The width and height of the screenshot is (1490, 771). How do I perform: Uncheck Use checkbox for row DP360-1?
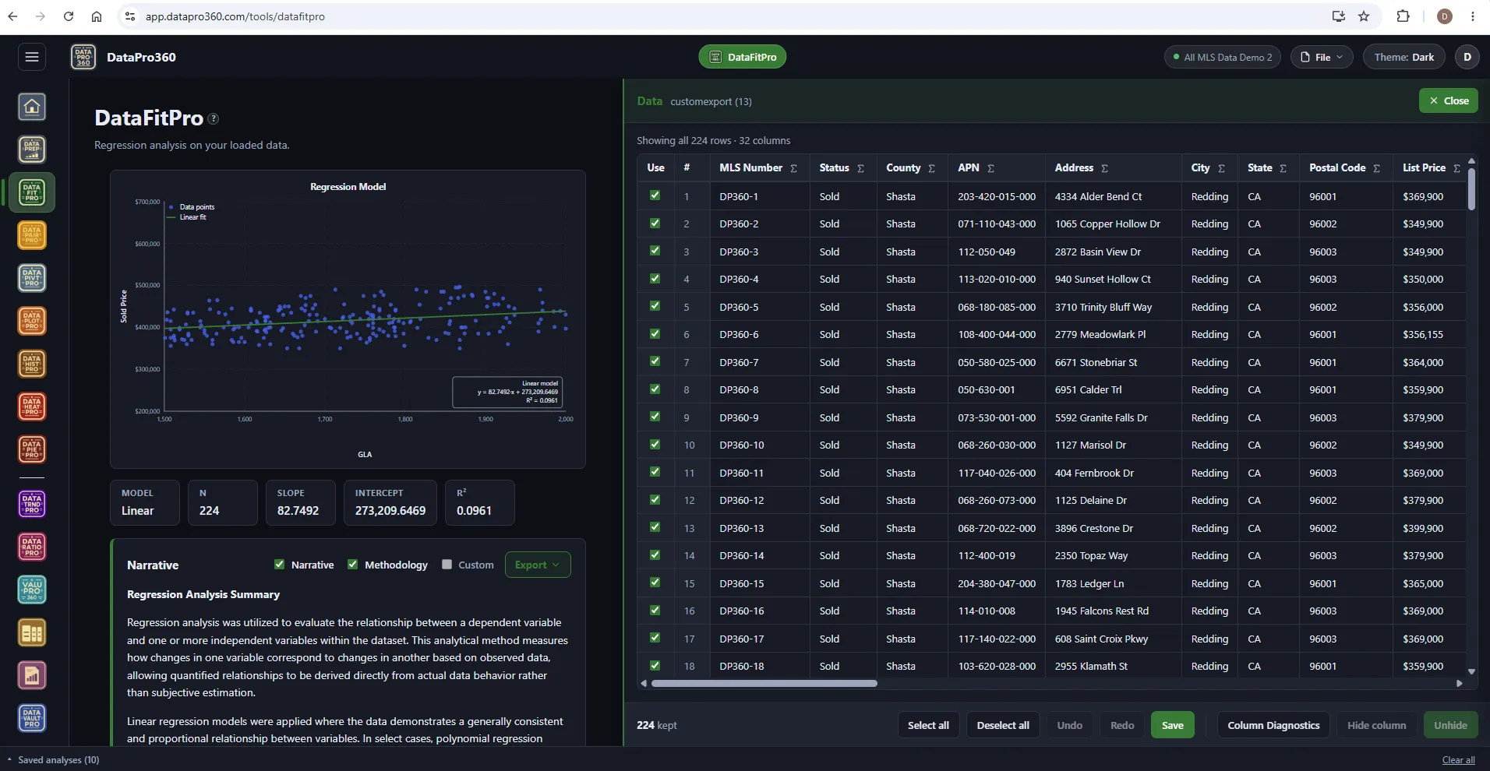pyautogui.click(x=655, y=195)
